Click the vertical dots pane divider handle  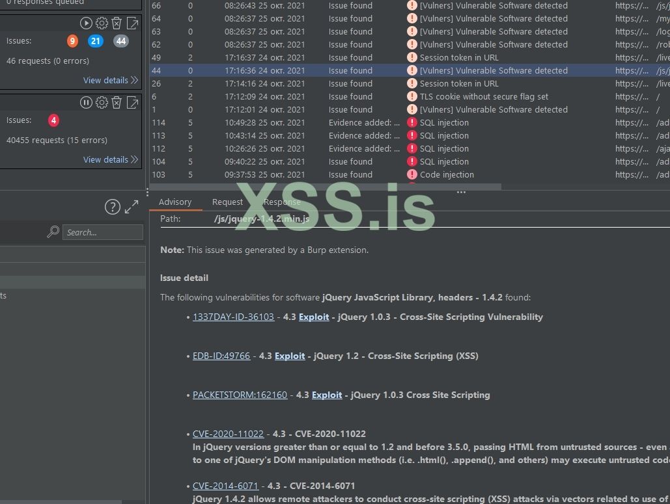(x=147, y=192)
